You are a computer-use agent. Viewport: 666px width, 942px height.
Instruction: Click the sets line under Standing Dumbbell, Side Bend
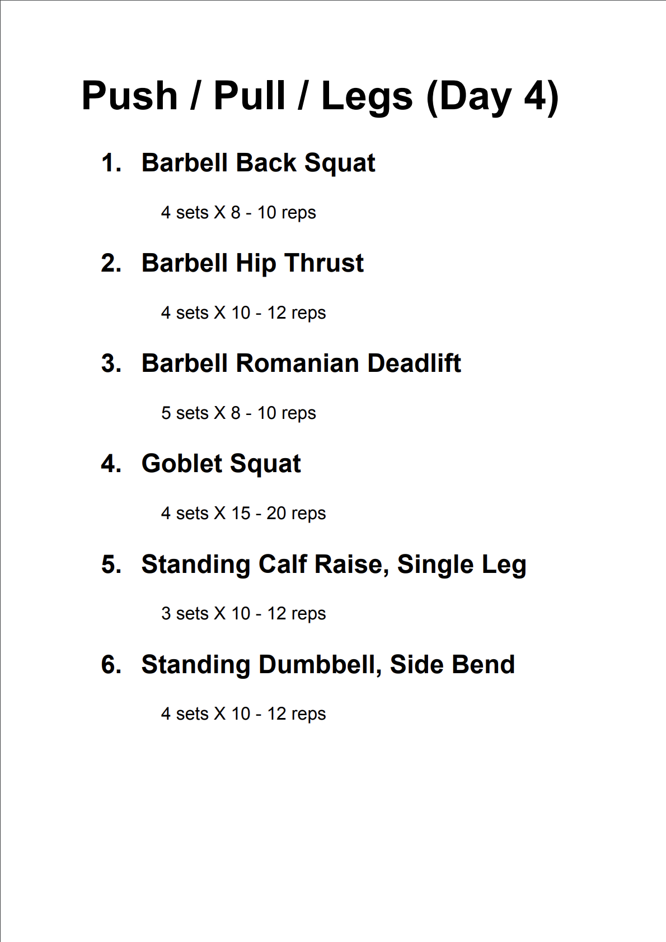[x=243, y=714]
